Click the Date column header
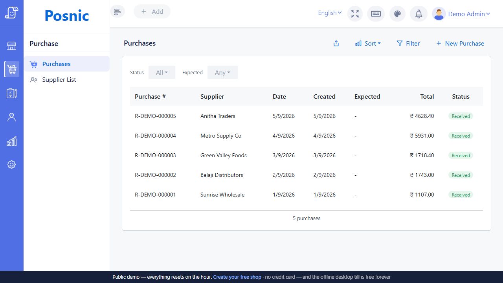This screenshot has height=283, width=503. pos(279,96)
